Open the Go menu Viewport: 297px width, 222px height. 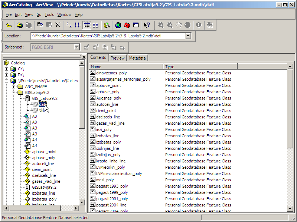point(39,14)
